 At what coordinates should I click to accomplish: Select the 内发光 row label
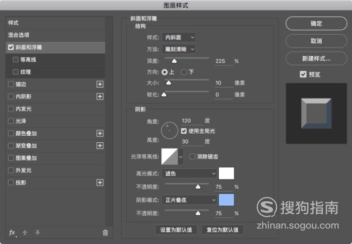tap(23, 109)
